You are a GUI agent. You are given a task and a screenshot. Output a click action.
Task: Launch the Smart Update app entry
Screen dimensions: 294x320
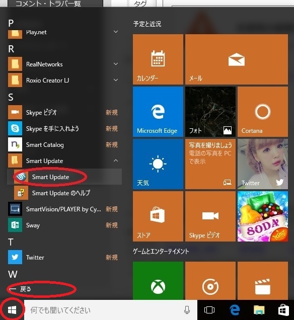tap(64, 177)
